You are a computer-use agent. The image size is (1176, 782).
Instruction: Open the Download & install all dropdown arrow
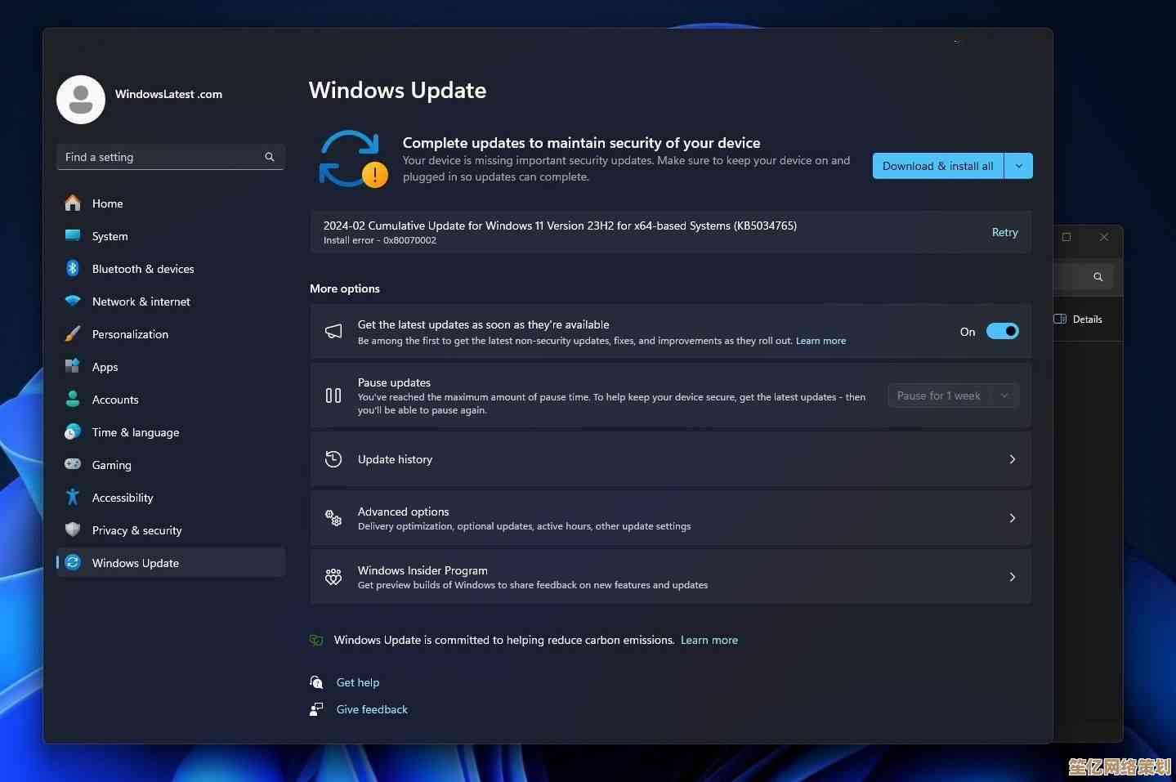[x=1018, y=166]
